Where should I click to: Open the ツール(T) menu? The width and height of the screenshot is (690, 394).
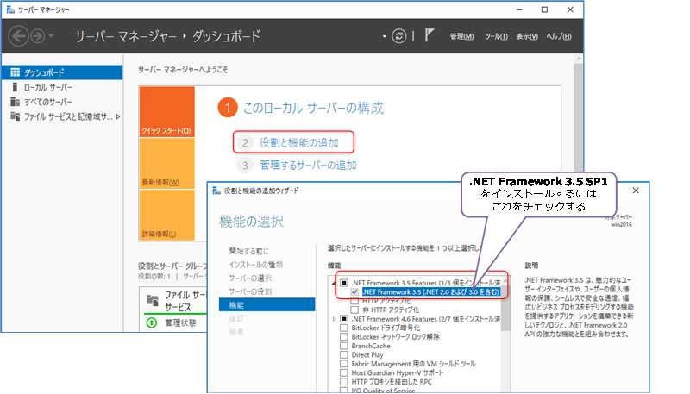click(496, 36)
